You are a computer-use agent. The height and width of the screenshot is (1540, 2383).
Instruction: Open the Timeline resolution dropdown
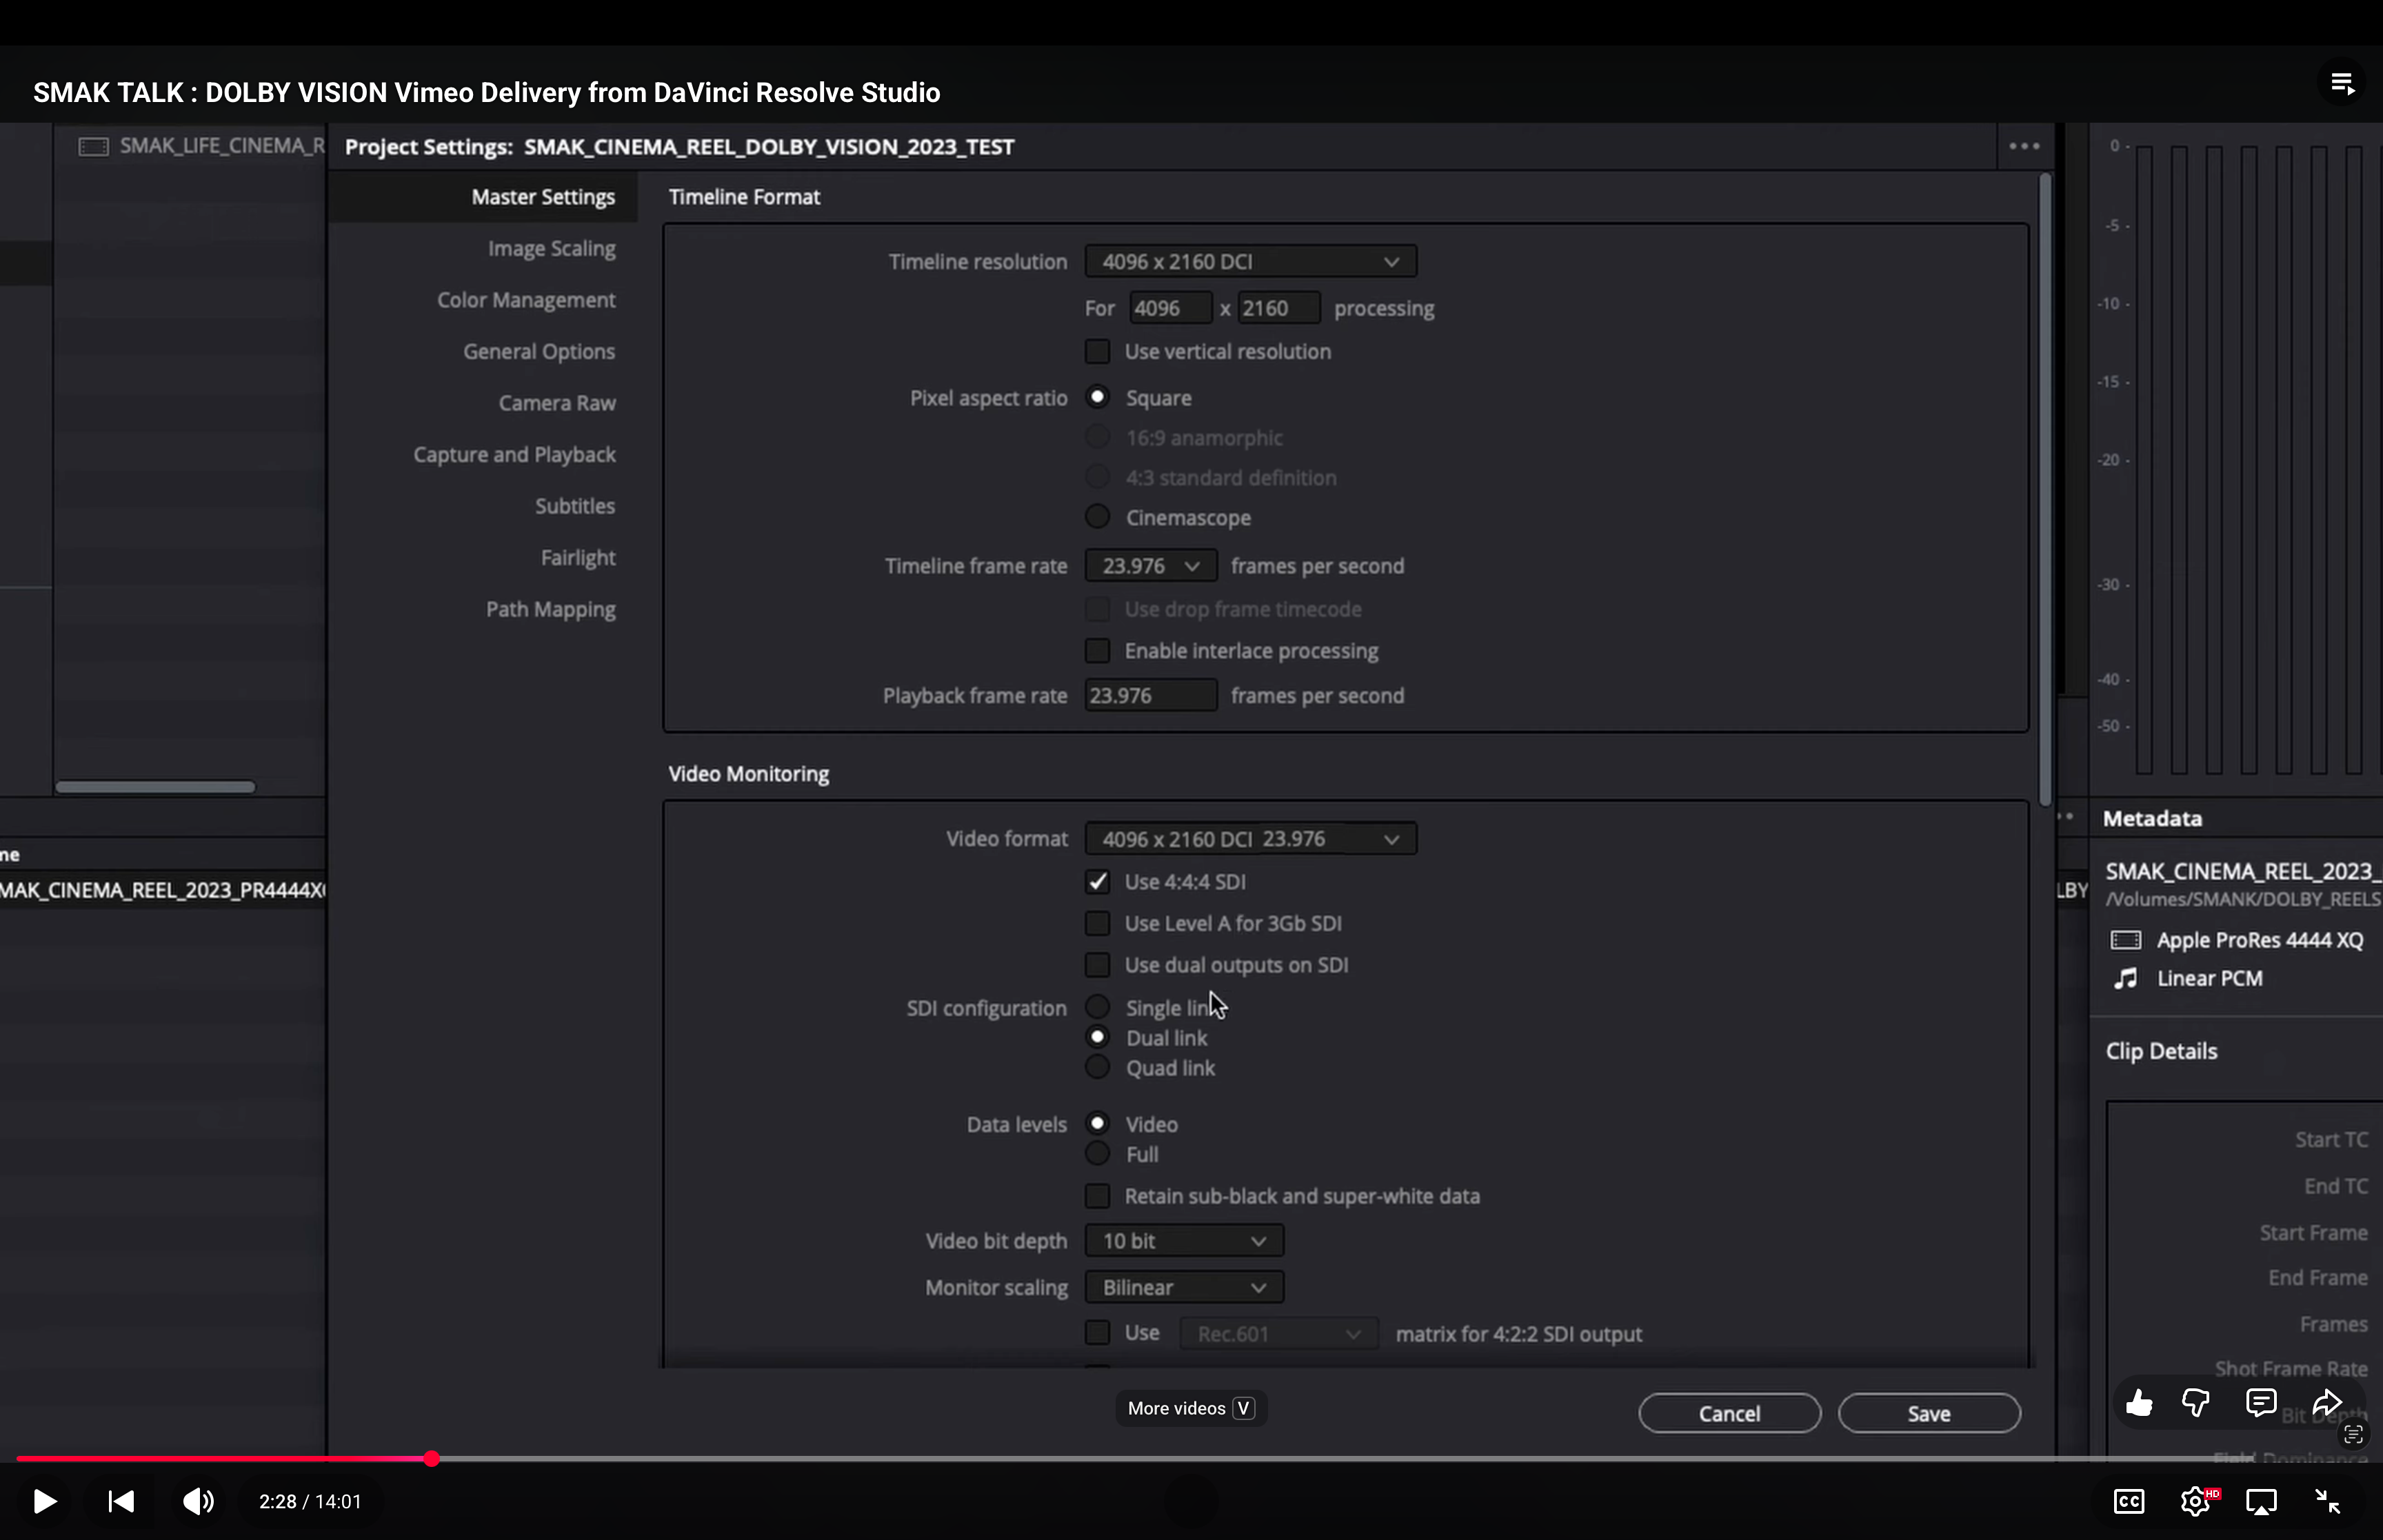tap(1250, 262)
